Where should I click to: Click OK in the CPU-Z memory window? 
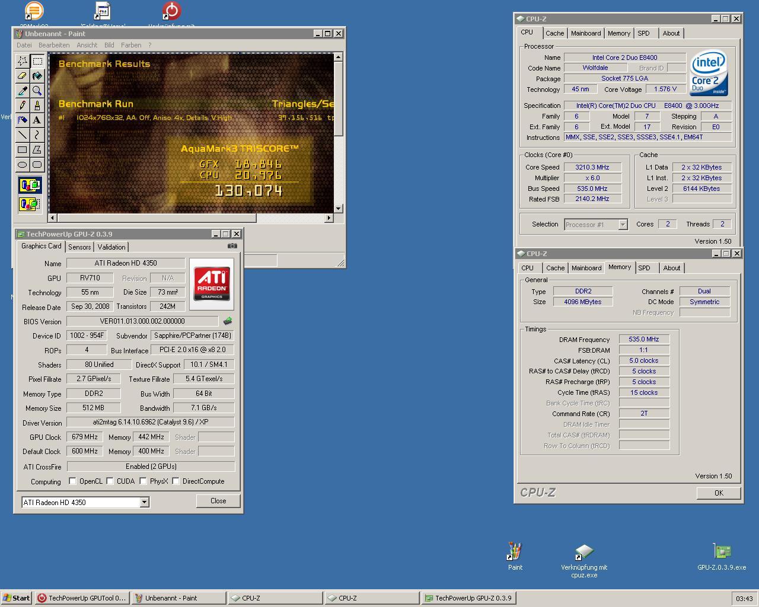coord(719,493)
